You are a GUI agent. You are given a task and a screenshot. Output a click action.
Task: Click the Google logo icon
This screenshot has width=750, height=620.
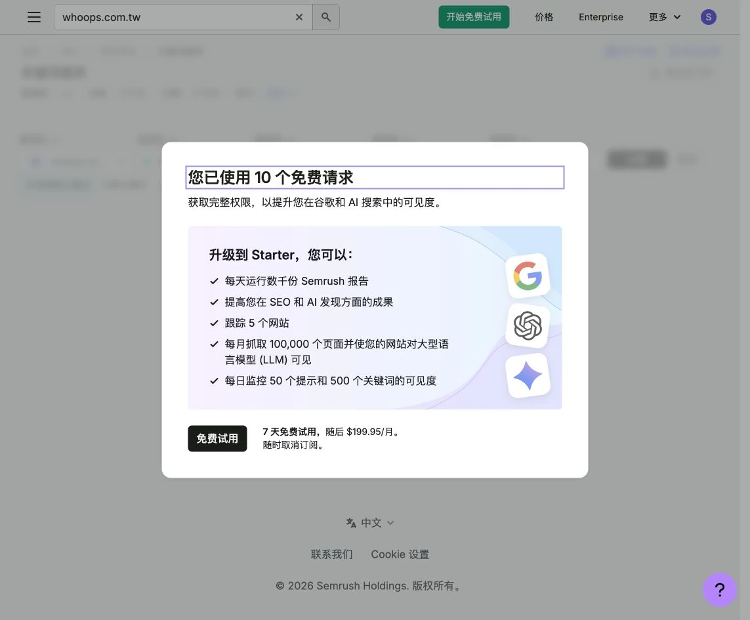coord(528,276)
